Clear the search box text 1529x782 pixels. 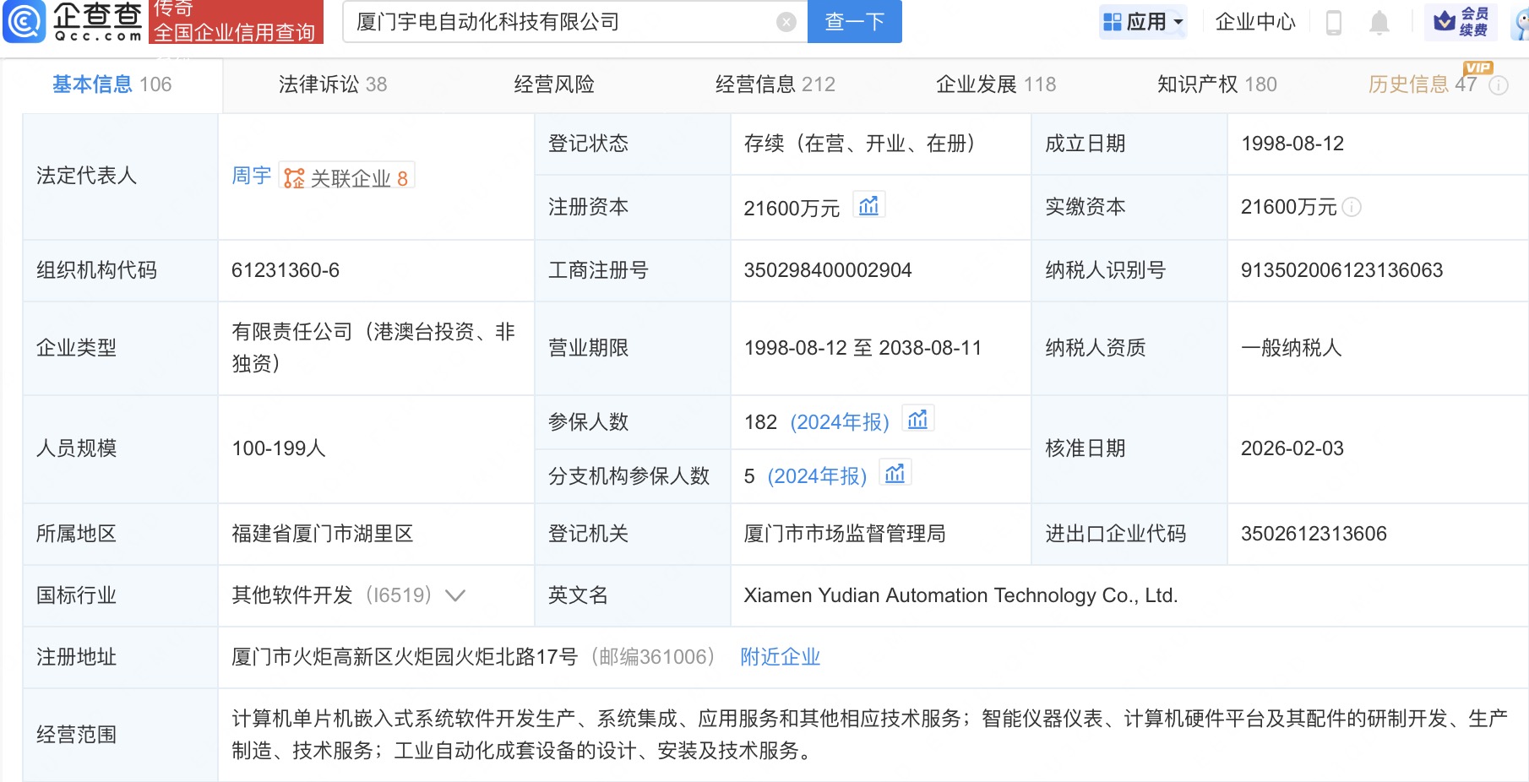click(x=786, y=22)
